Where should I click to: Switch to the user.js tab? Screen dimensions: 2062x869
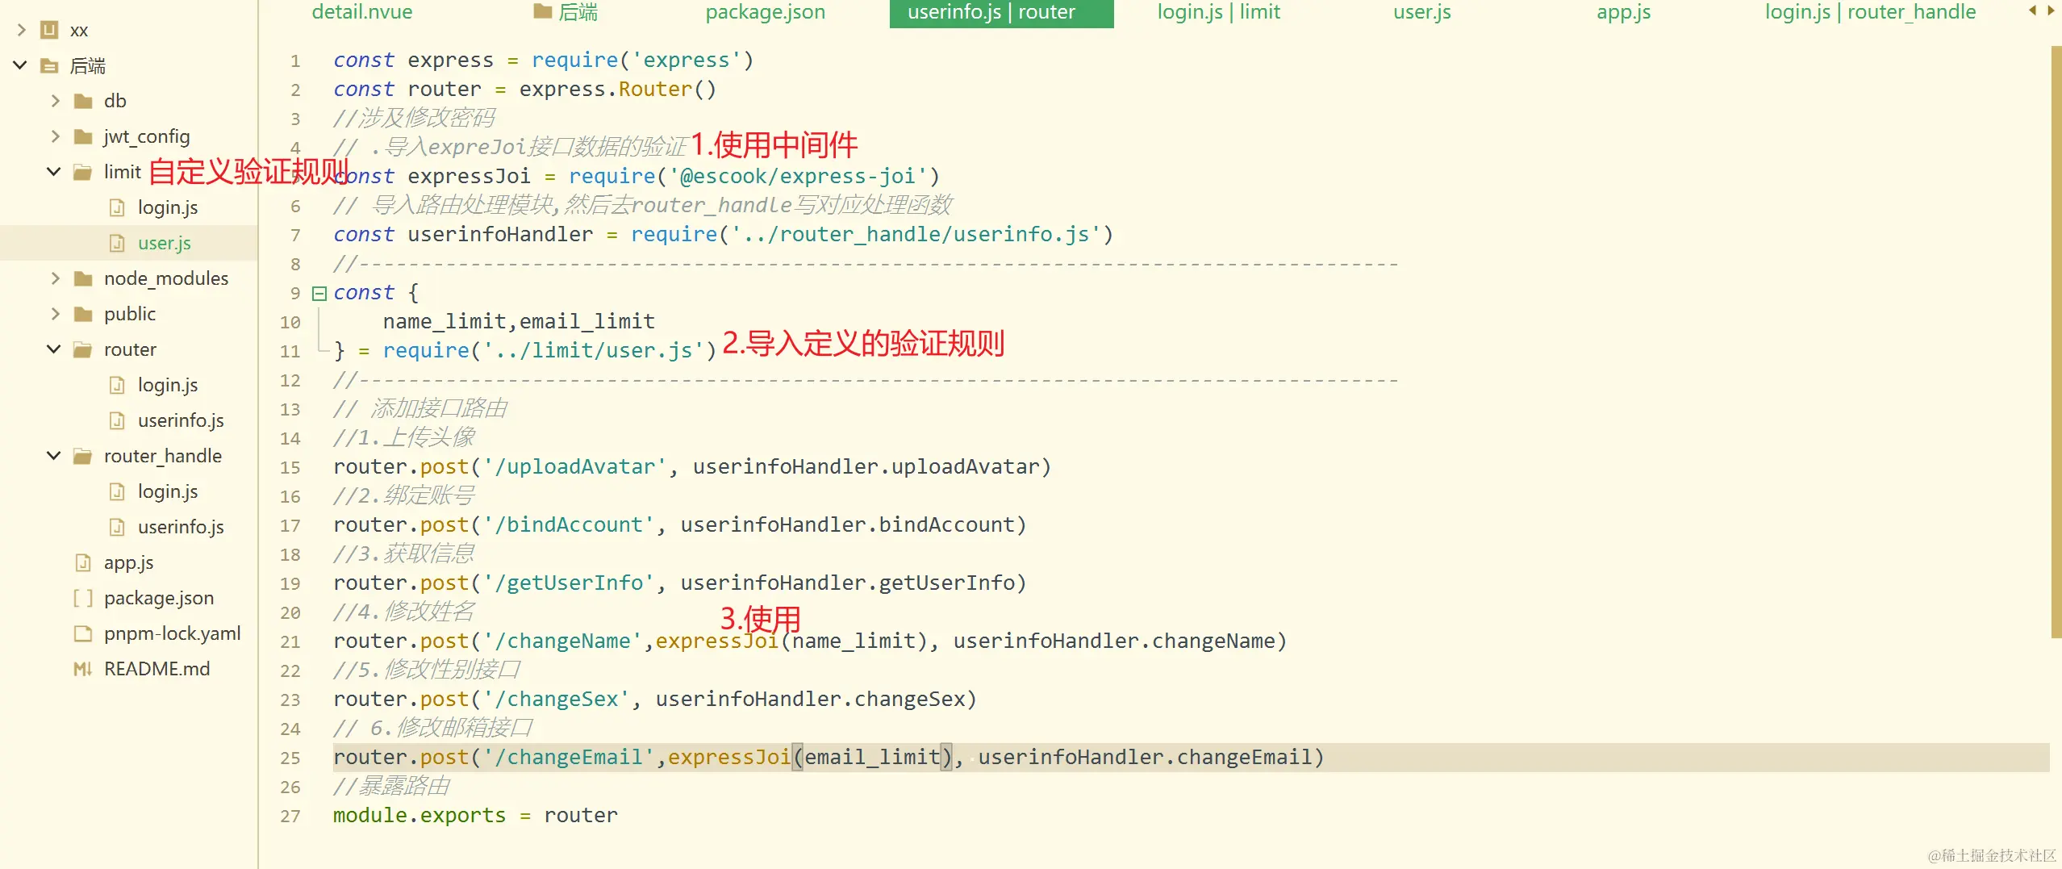(x=1421, y=11)
